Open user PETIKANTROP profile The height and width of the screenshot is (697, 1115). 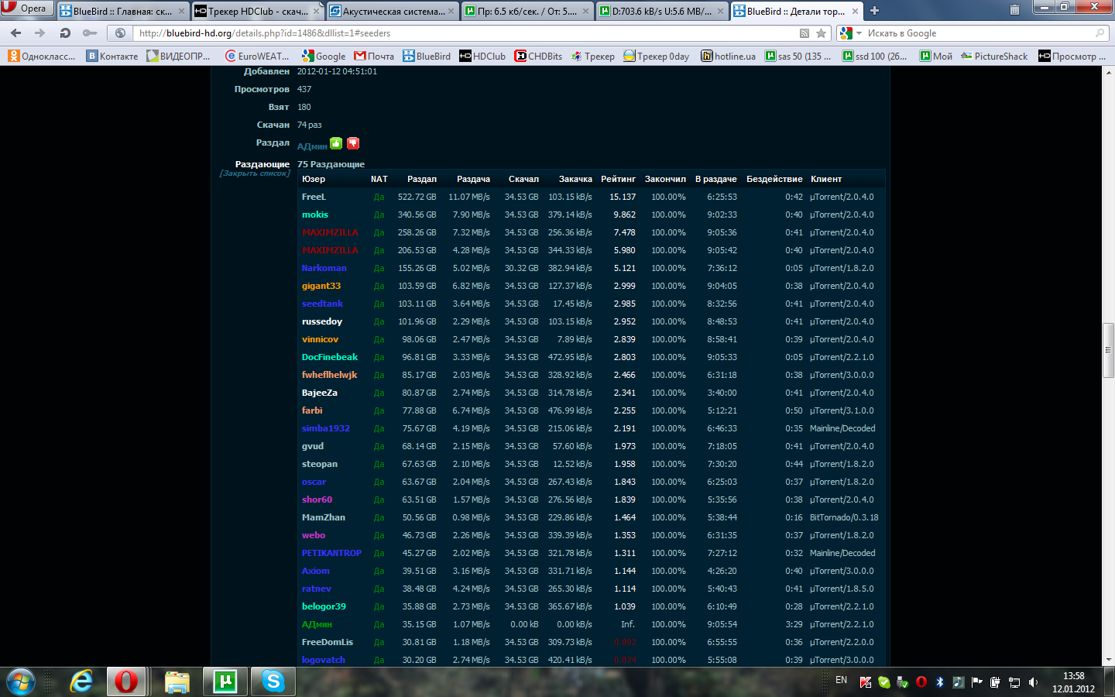point(331,553)
